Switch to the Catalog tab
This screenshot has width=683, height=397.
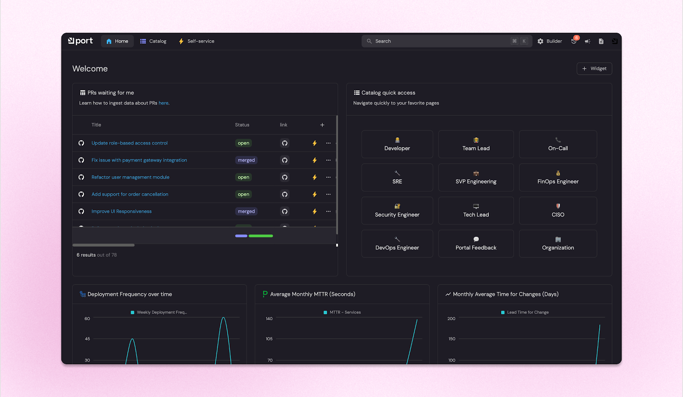click(x=153, y=41)
